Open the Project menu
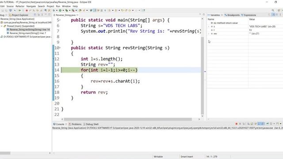 [x=50, y=6]
